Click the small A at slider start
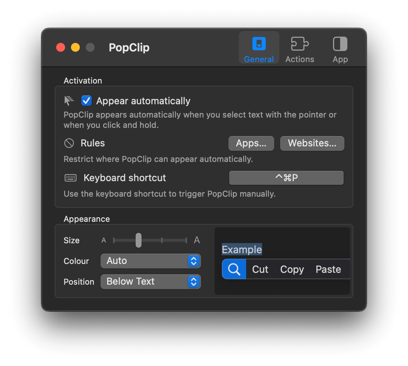This screenshot has height=366, width=408. coord(104,240)
